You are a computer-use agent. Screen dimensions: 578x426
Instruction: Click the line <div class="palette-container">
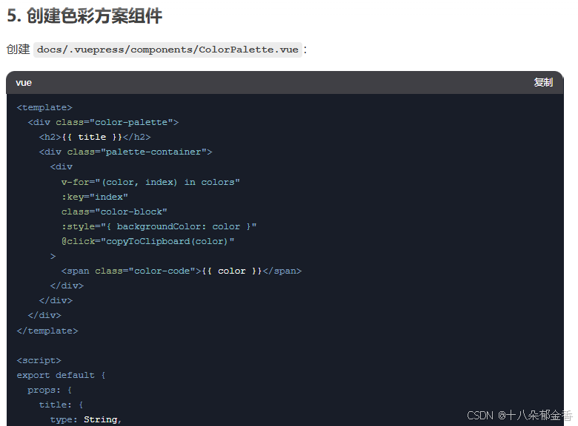(x=126, y=152)
